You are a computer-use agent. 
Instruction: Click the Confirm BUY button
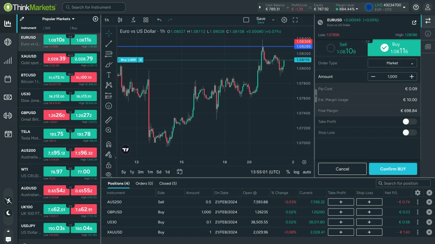pyautogui.click(x=393, y=169)
